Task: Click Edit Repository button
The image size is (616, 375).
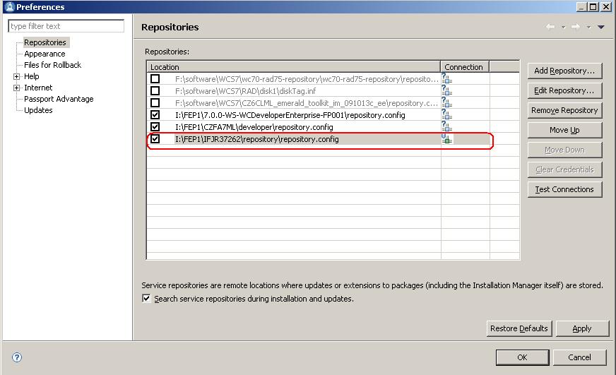Action: [564, 90]
